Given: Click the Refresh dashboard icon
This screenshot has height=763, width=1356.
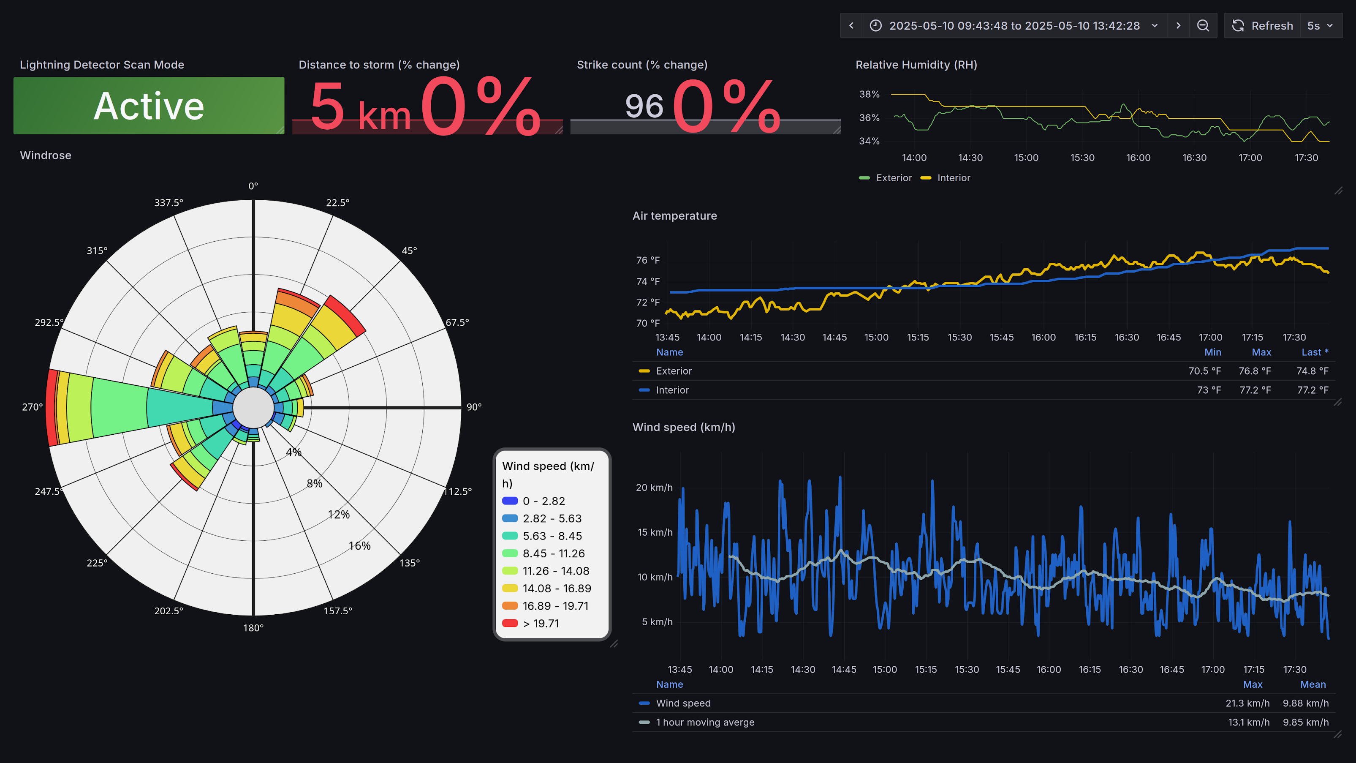Looking at the screenshot, I should [x=1238, y=25].
